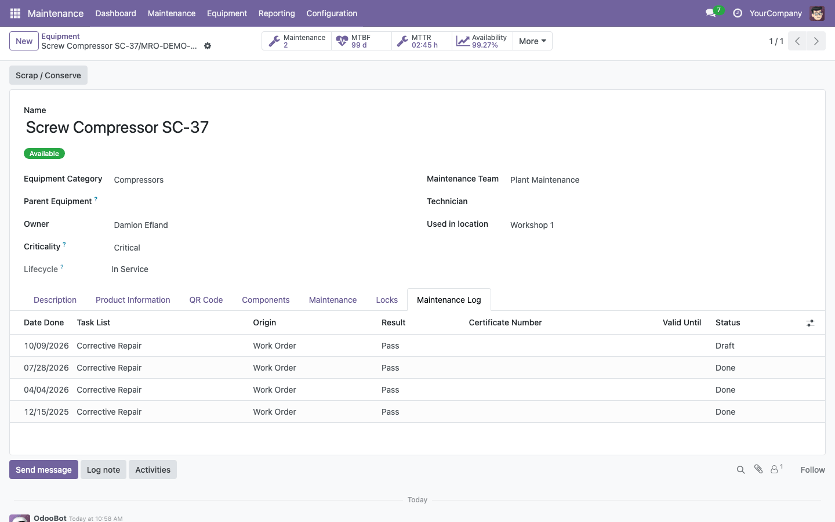Open optional columns settings icon
This screenshot has height=522, width=835.
810,323
